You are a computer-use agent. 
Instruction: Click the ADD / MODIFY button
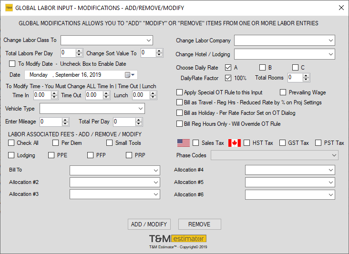click(149, 224)
